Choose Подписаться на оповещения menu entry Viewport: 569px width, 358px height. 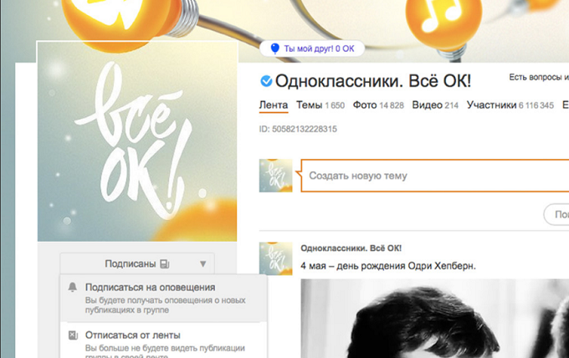click(x=164, y=298)
